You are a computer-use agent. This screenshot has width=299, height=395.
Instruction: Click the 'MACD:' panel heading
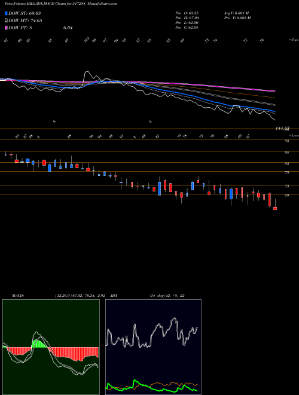click(x=18, y=296)
